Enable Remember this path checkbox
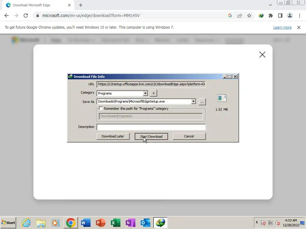 (101, 109)
